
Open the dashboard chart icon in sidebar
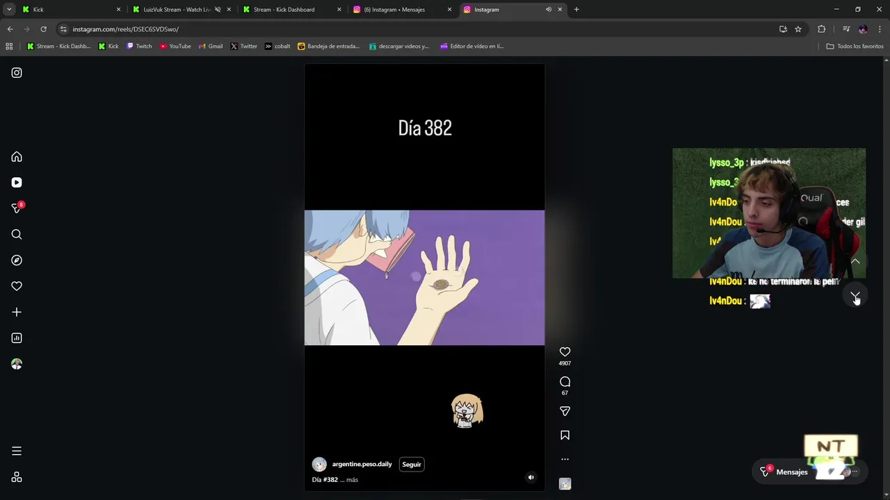point(17,338)
